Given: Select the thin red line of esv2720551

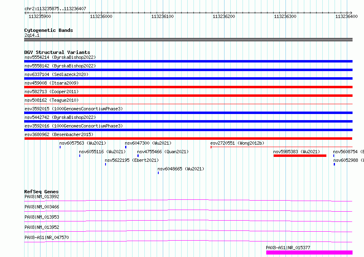Looking at the screenshot, I should click(x=282, y=147).
